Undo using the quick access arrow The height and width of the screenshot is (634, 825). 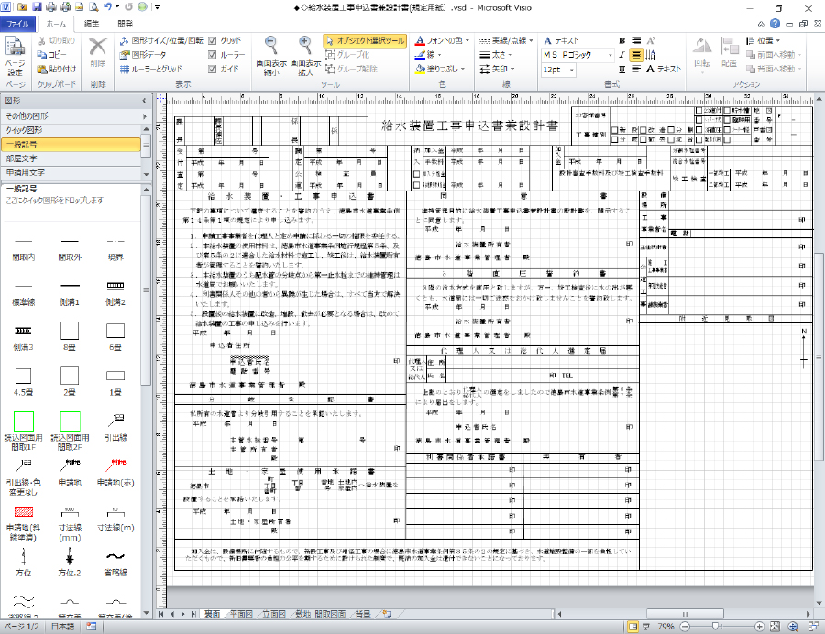[x=108, y=7]
